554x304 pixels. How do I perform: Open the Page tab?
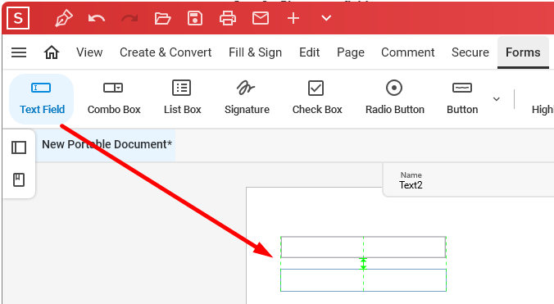coord(351,52)
